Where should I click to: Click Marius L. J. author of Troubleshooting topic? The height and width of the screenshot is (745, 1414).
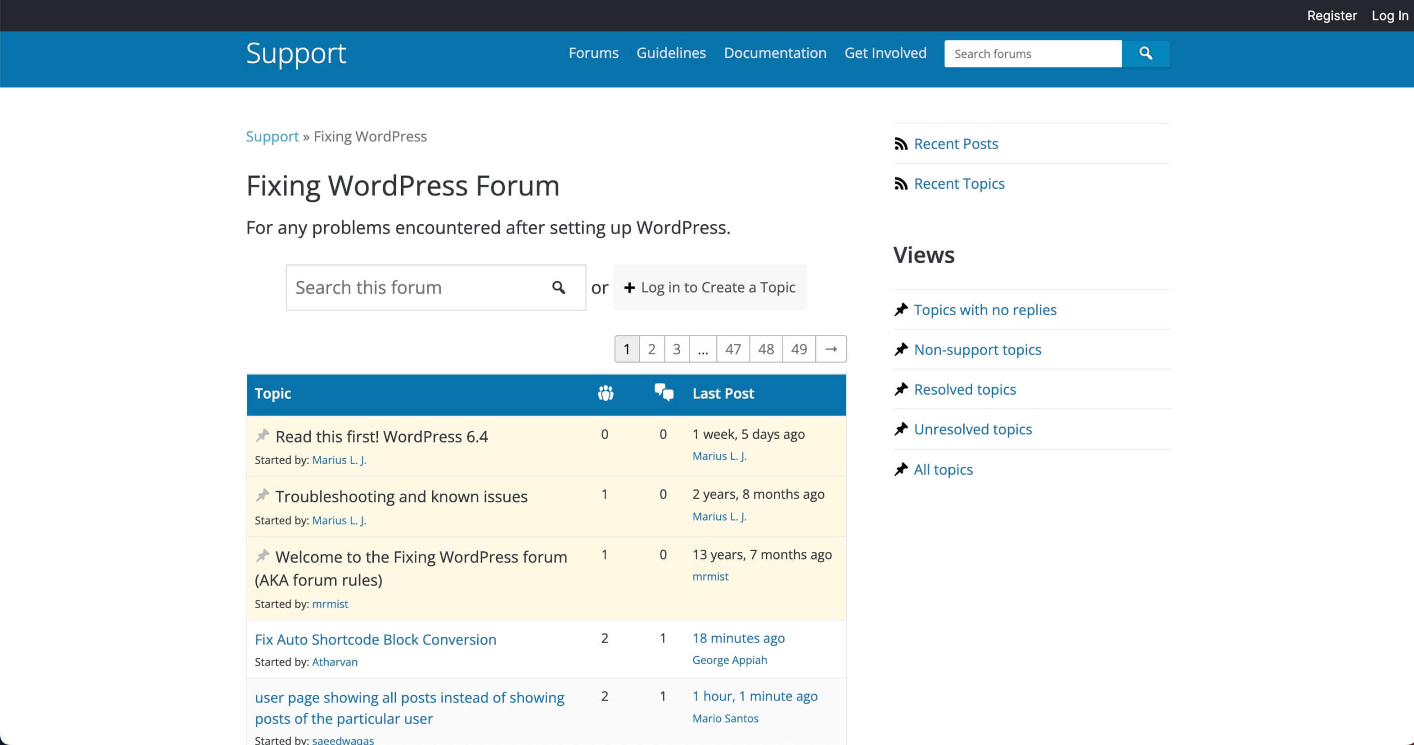pos(339,520)
